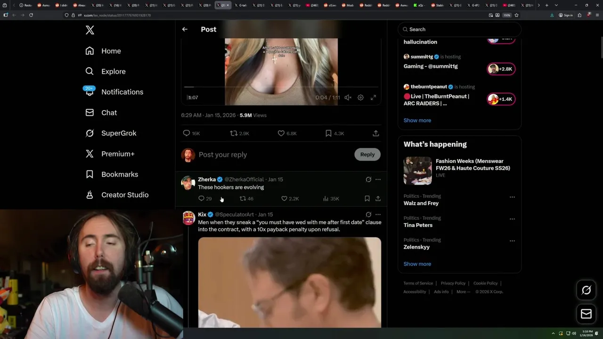Expand the footer 'More' menu
The image size is (603, 339).
463,291
